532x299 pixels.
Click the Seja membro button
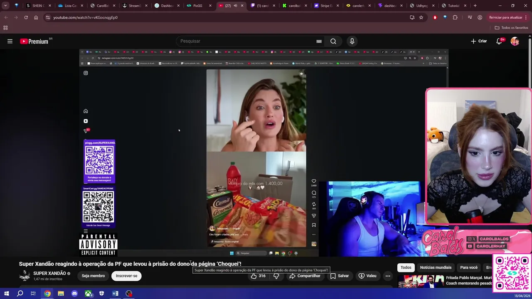click(x=93, y=276)
